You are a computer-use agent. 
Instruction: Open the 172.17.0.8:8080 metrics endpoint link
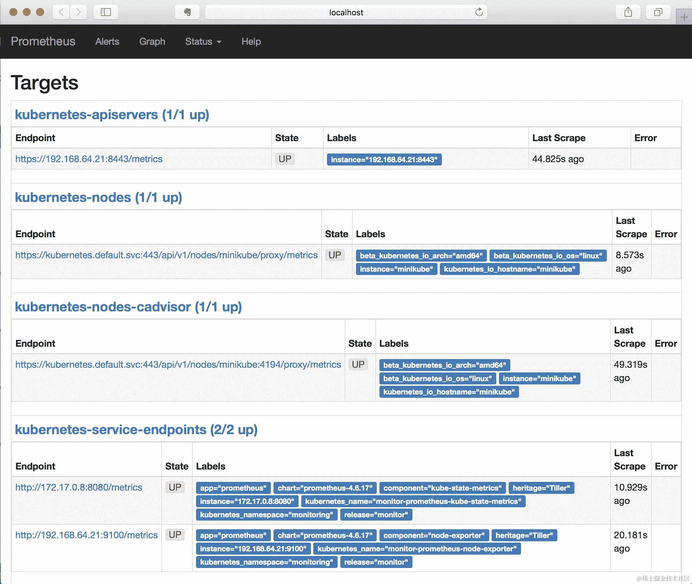79,487
